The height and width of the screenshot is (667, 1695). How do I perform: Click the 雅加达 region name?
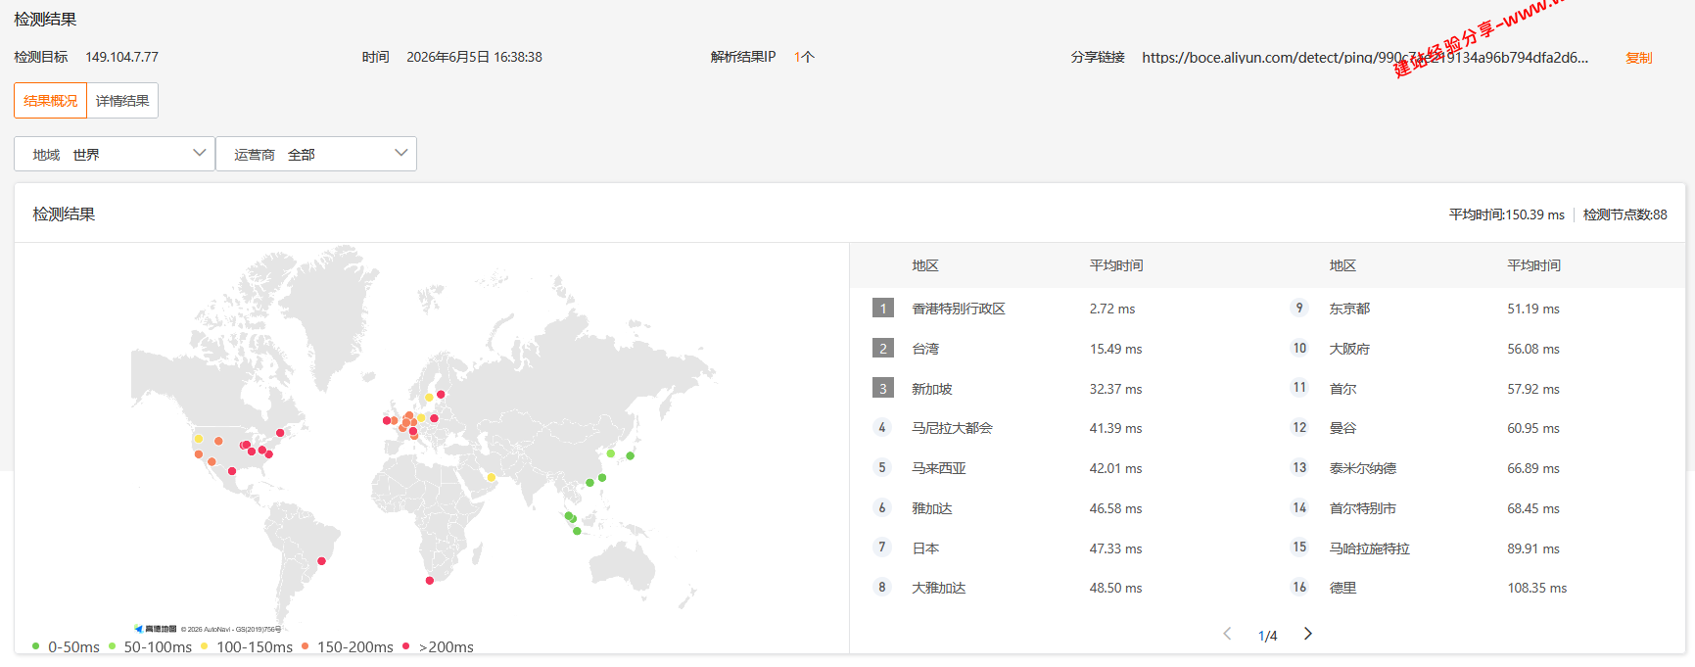(x=931, y=508)
